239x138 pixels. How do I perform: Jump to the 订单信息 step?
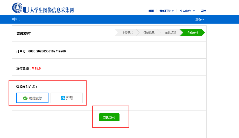point(149,33)
